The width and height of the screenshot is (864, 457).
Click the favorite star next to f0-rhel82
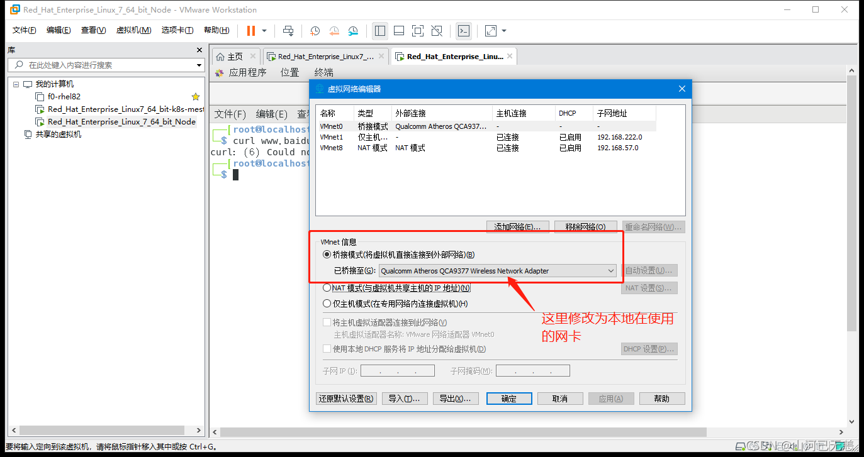coord(196,97)
